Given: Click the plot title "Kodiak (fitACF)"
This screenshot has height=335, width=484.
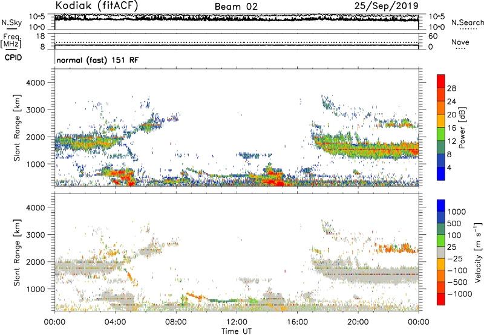Looking at the screenshot, I should point(97,6).
